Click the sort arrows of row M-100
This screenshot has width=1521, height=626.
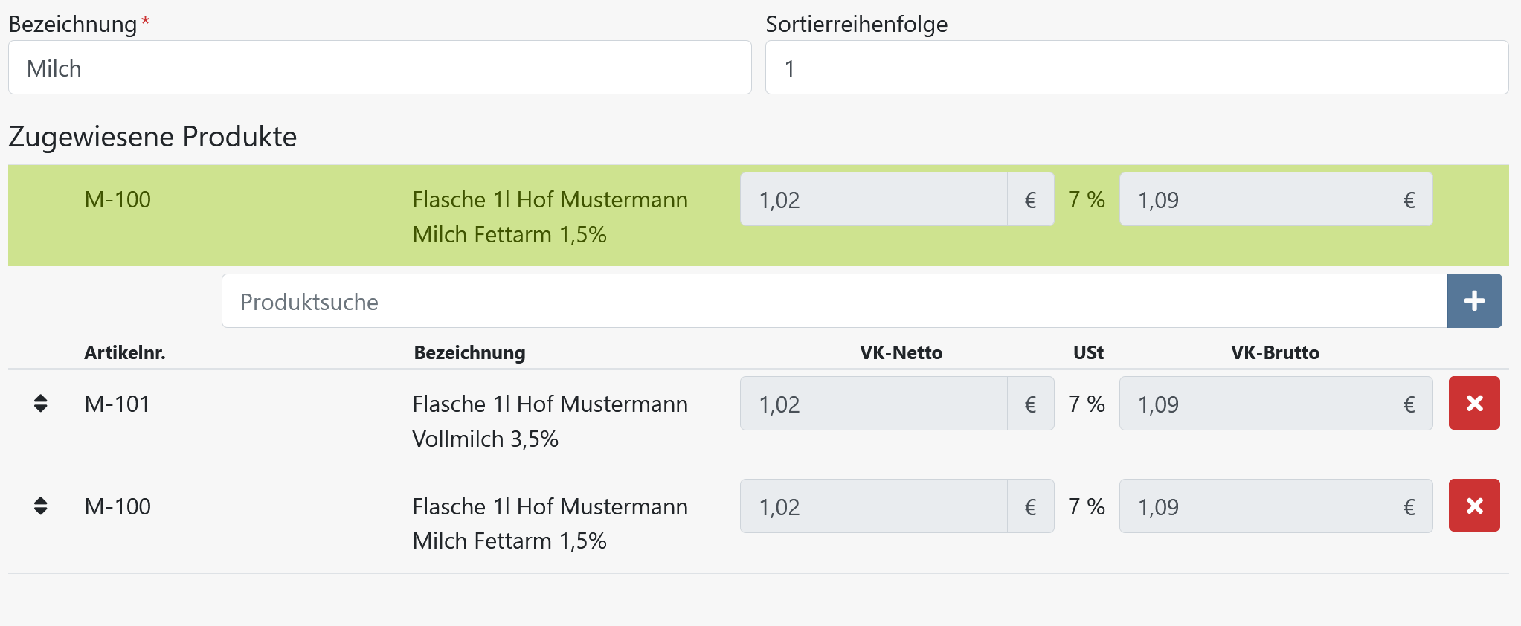tap(41, 506)
